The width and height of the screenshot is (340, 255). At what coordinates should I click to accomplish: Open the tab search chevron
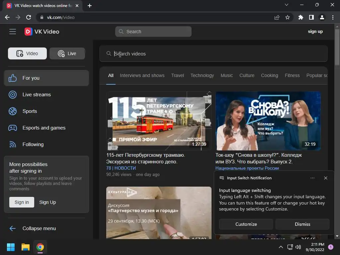[287, 5]
